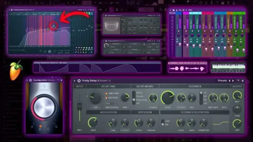Image resolution: width=253 pixels, height=142 pixels.
Task: Select the audio waveform clip beside automation
Action: [x=188, y=67]
